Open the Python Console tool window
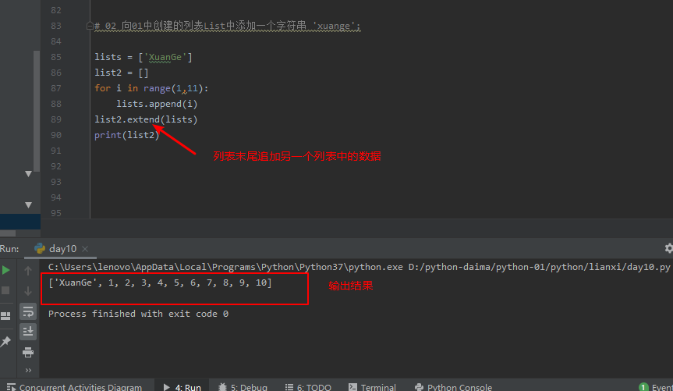Viewport: 673px width, 391px height. 454,386
